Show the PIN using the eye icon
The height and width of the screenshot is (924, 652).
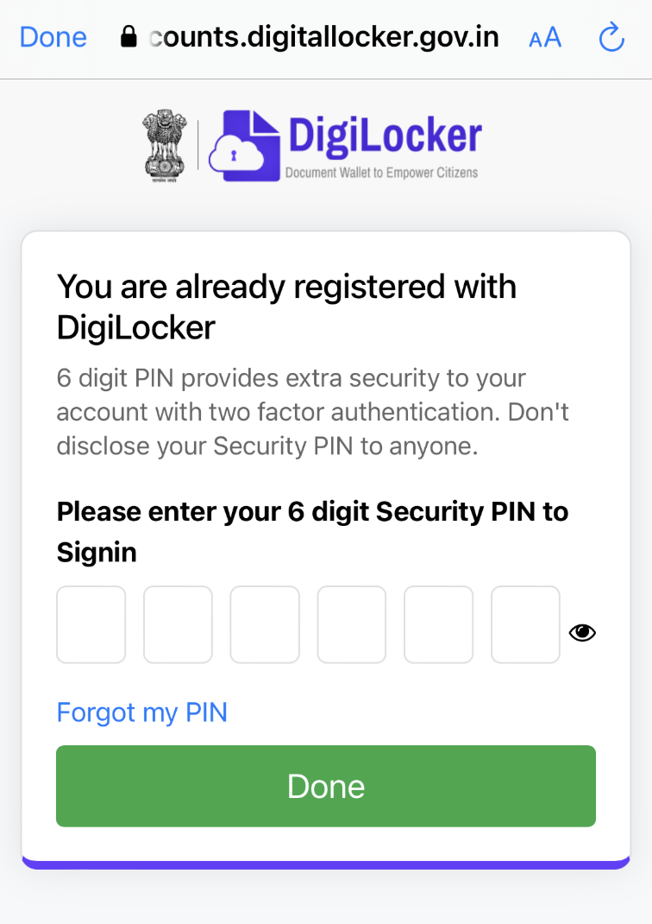(583, 633)
